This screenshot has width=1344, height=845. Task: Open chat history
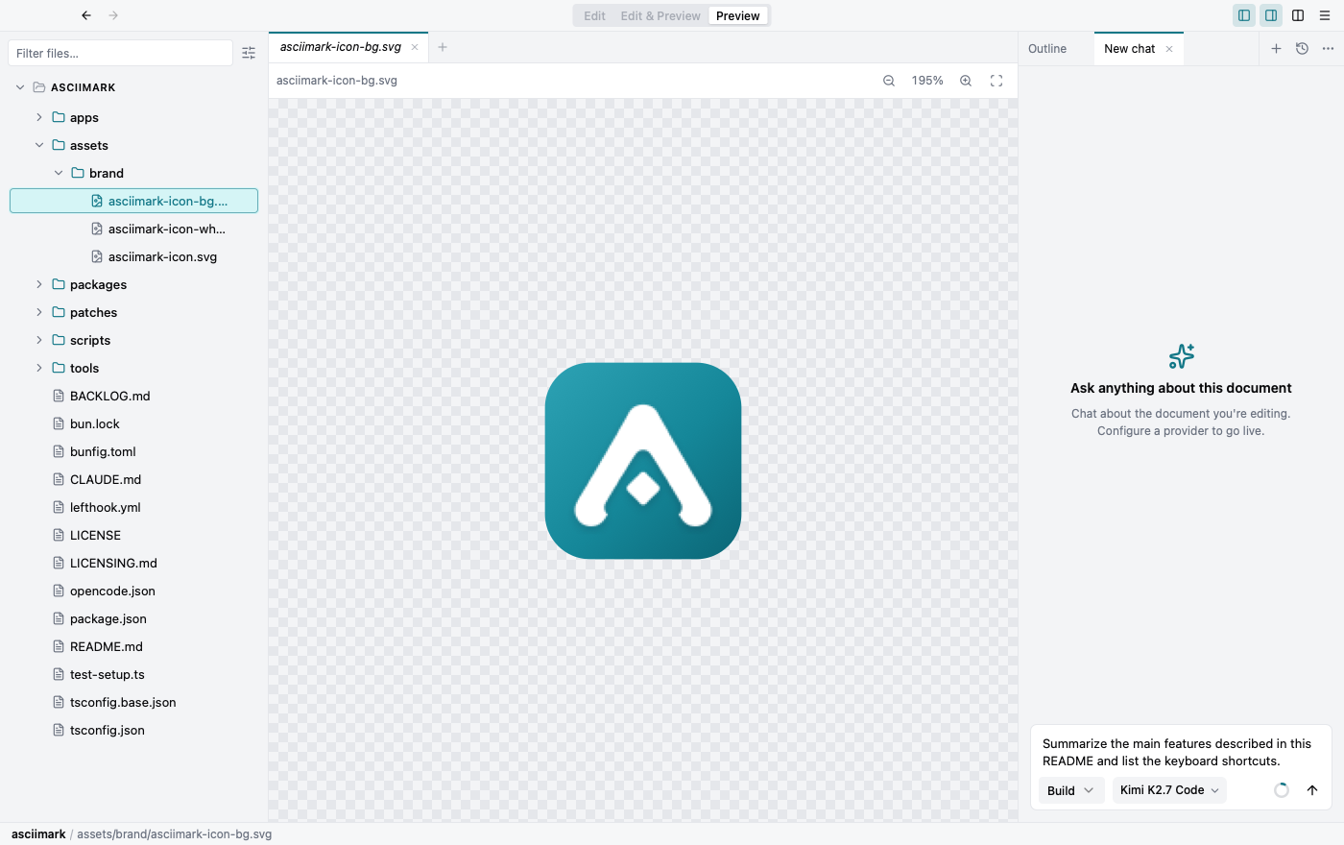[x=1302, y=48]
